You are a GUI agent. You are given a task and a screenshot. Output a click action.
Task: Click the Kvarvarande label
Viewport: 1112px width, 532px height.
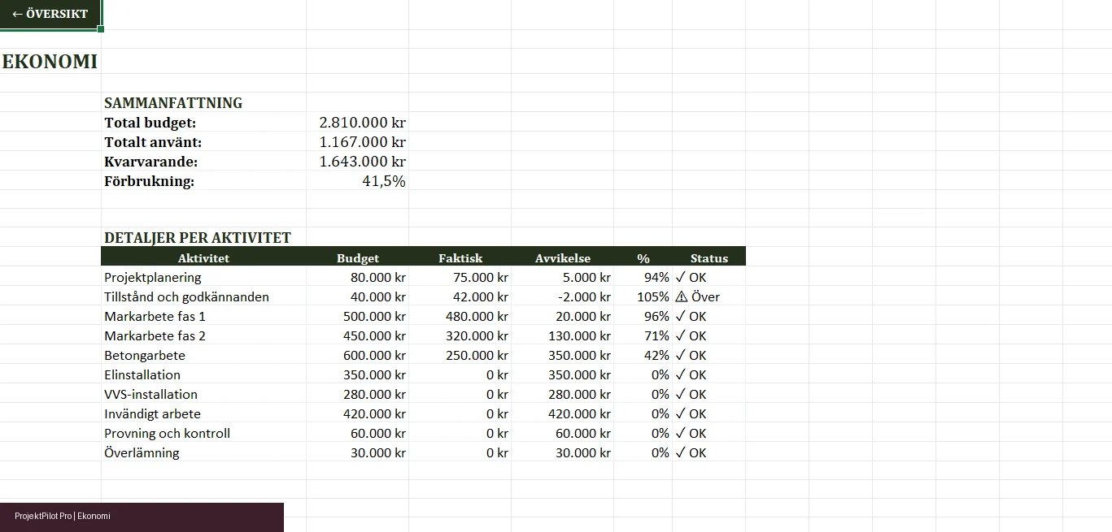pos(151,162)
